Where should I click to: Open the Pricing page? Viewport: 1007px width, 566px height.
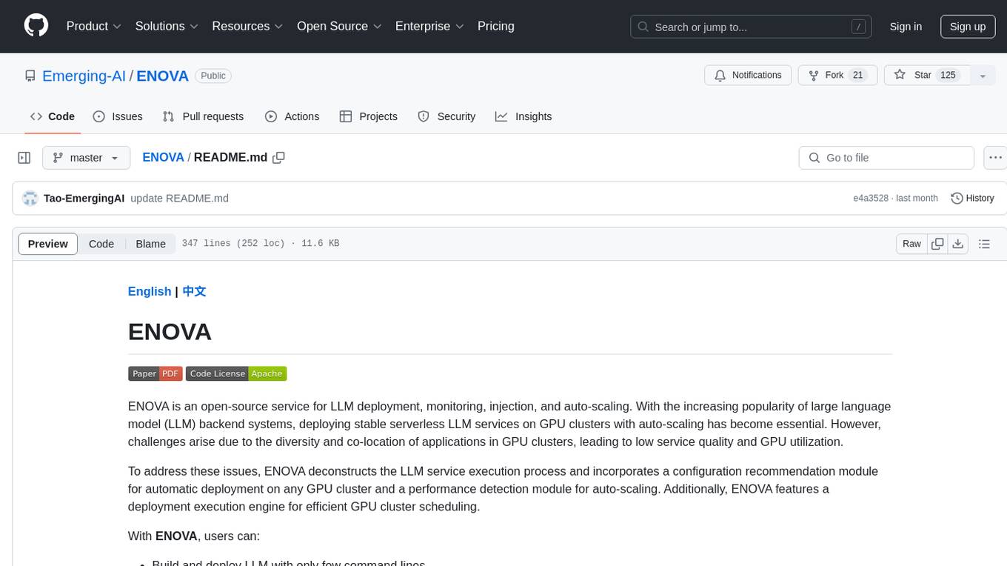(x=496, y=26)
